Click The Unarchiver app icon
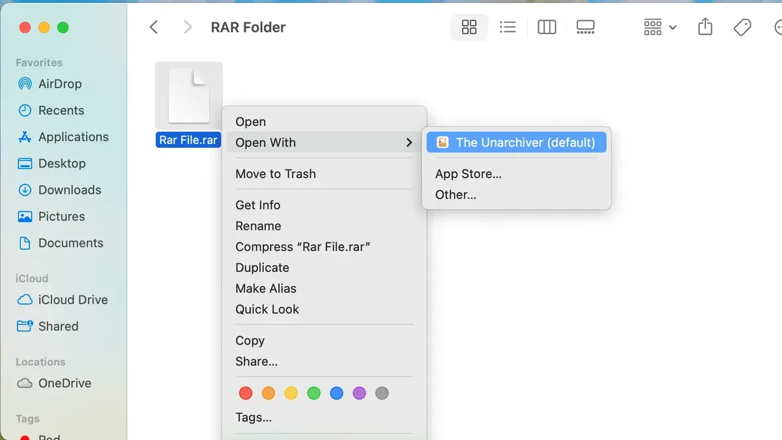Image resolution: width=782 pixels, height=440 pixels. point(442,142)
